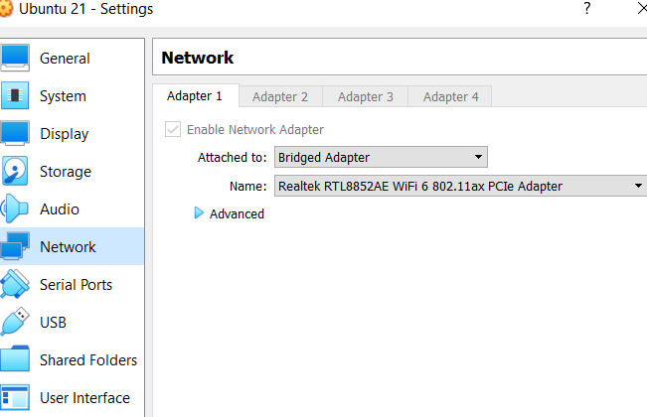Click the User Interface icon
The height and width of the screenshot is (417, 647).
(x=14, y=398)
